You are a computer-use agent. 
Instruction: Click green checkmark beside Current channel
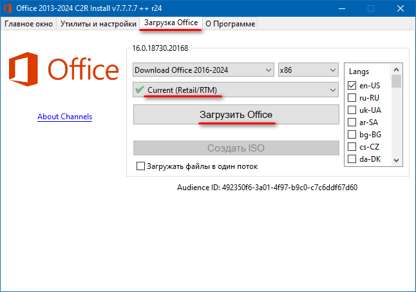140,90
